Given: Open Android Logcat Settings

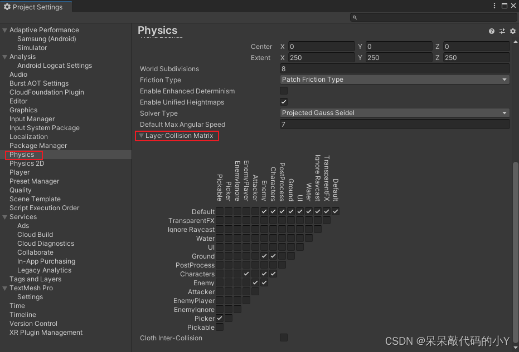Looking at the screenshot, I should coord(55,66).
